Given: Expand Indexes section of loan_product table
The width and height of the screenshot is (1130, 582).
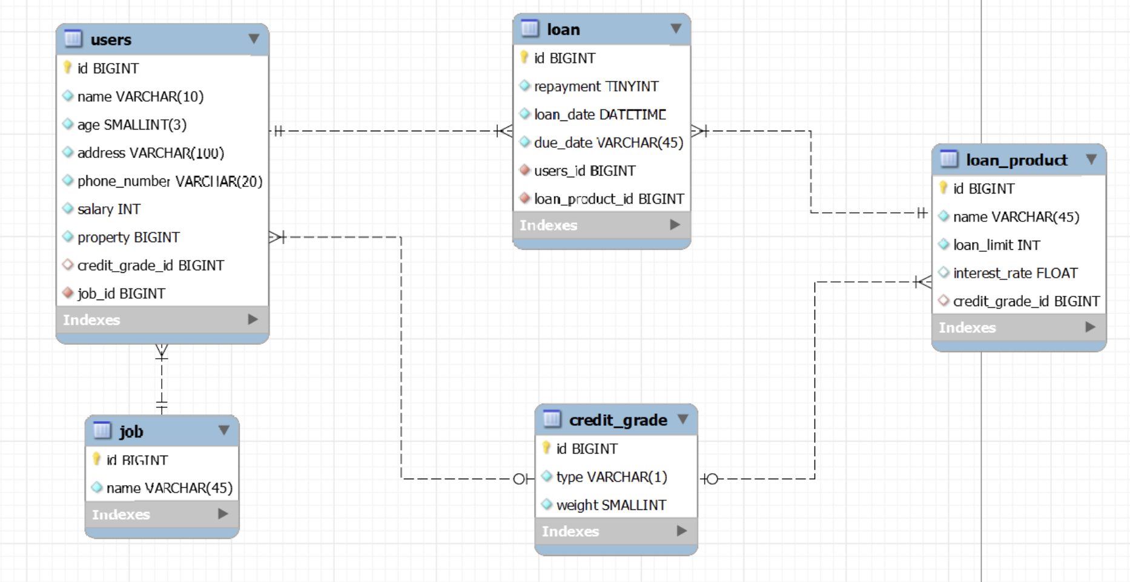Looking at the screenshot, I should (x=1090, y=327).
